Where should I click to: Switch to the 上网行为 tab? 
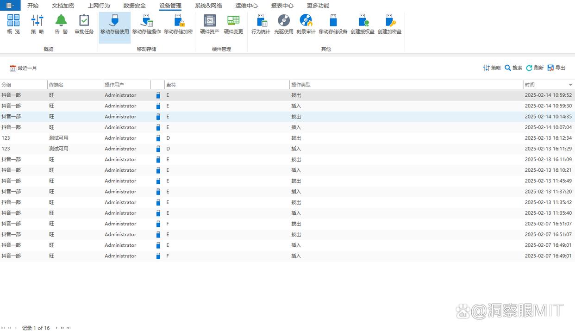tap(99, 6)
